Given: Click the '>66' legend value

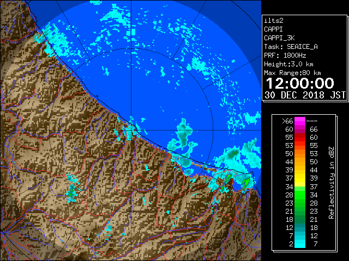Looking at the screenshot, I should click(287, 121).
